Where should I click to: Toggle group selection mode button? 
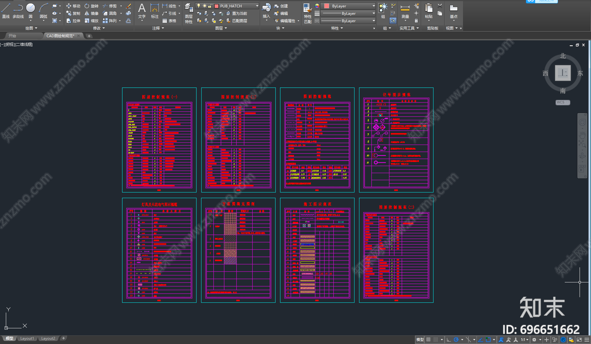[393, 21]
